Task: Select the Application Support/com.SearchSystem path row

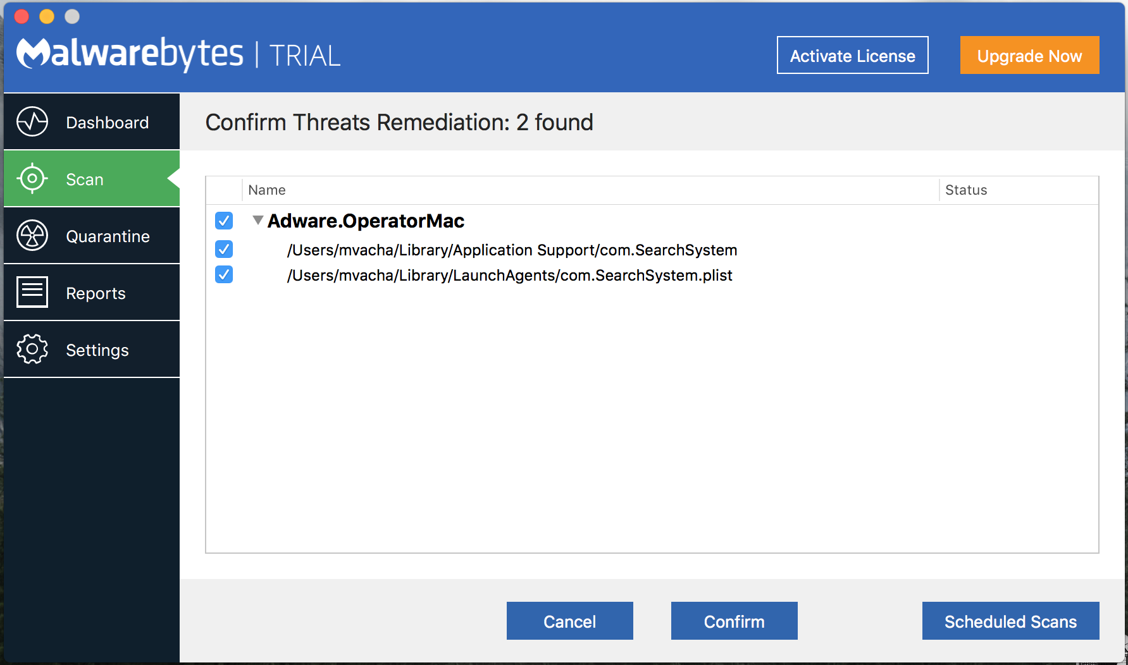Action: click(512, 250)
